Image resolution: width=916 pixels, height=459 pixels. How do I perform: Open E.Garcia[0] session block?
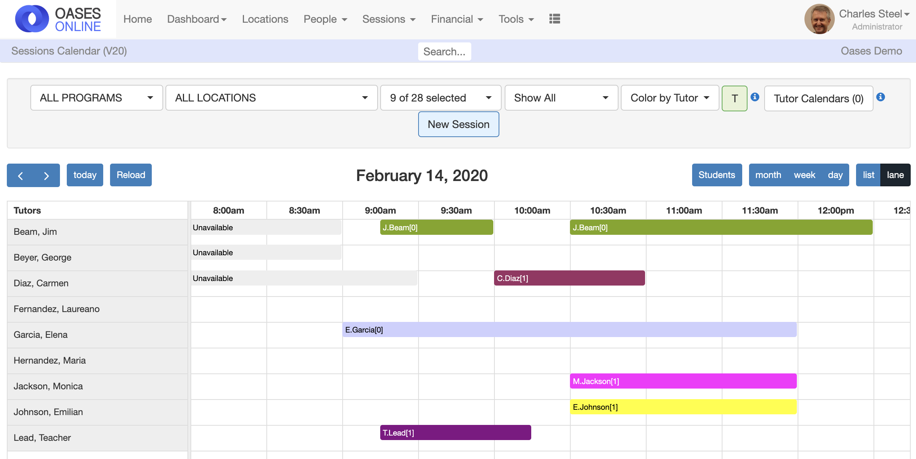pyautogui.click(x=569, y=329)
